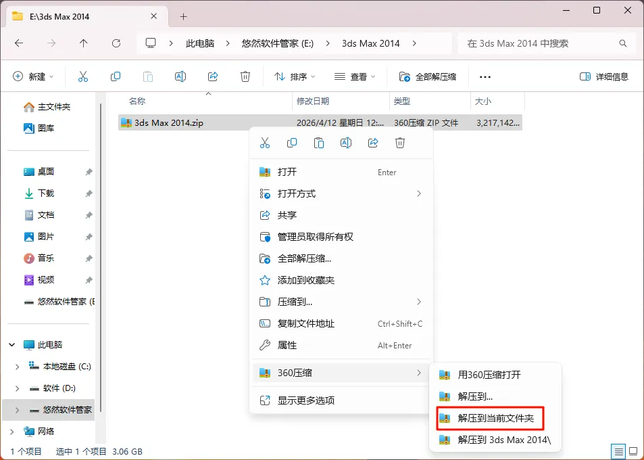644x460 pixels.
Task: Collapse the 此电脑 tree node
Action: 12,344
